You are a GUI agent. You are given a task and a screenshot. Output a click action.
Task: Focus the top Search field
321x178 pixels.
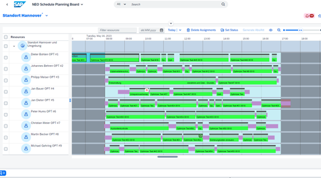(x=175, y=4)
